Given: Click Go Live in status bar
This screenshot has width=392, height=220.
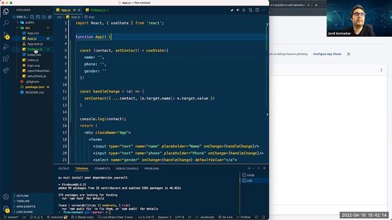Looking at the screenshot, I should pyautogui.click(x=225, y=217).
